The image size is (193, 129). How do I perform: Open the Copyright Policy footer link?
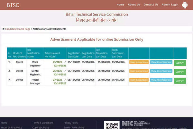pos(41,127)
